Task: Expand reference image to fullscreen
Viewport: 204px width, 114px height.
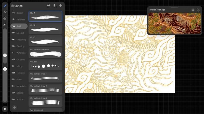Action: [193, 10]
